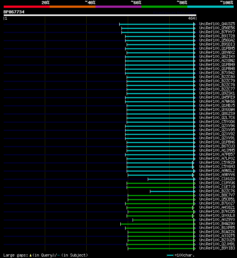Click the short cyan bar for UniRef100_C1KU20
The image size is (237, 258).
pos(171,179)
